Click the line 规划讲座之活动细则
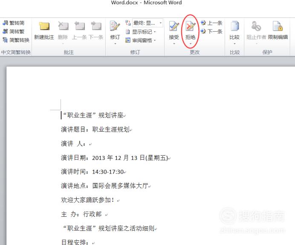 (109, 228)
